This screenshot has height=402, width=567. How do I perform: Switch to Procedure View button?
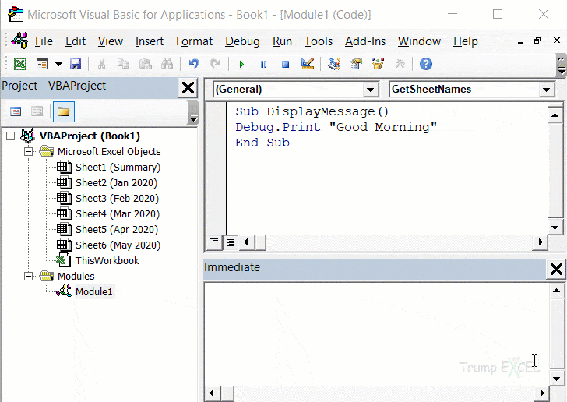click(214, 242)
